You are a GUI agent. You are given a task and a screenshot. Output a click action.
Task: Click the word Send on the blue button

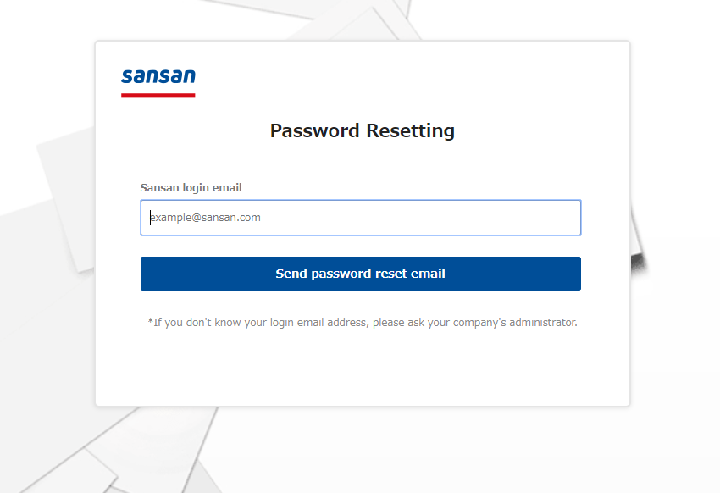(x=291, y=274)
